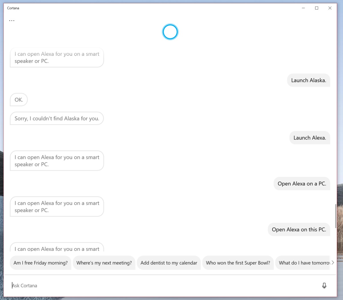Minimize the Cortana window
343x300 pixels.
point(303,8)
